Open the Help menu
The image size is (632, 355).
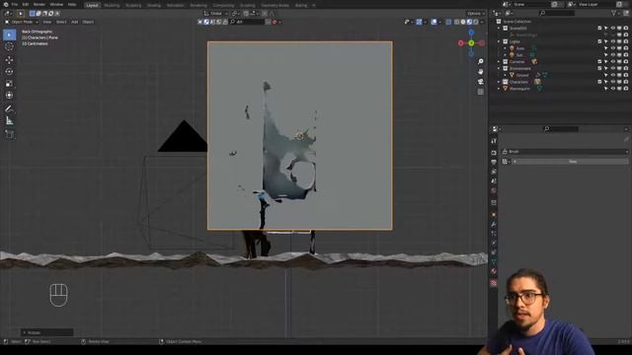pos(72,4)
